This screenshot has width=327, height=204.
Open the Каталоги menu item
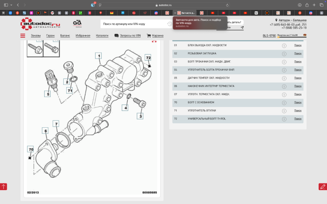pyautogui.click(x=102, y=36)
